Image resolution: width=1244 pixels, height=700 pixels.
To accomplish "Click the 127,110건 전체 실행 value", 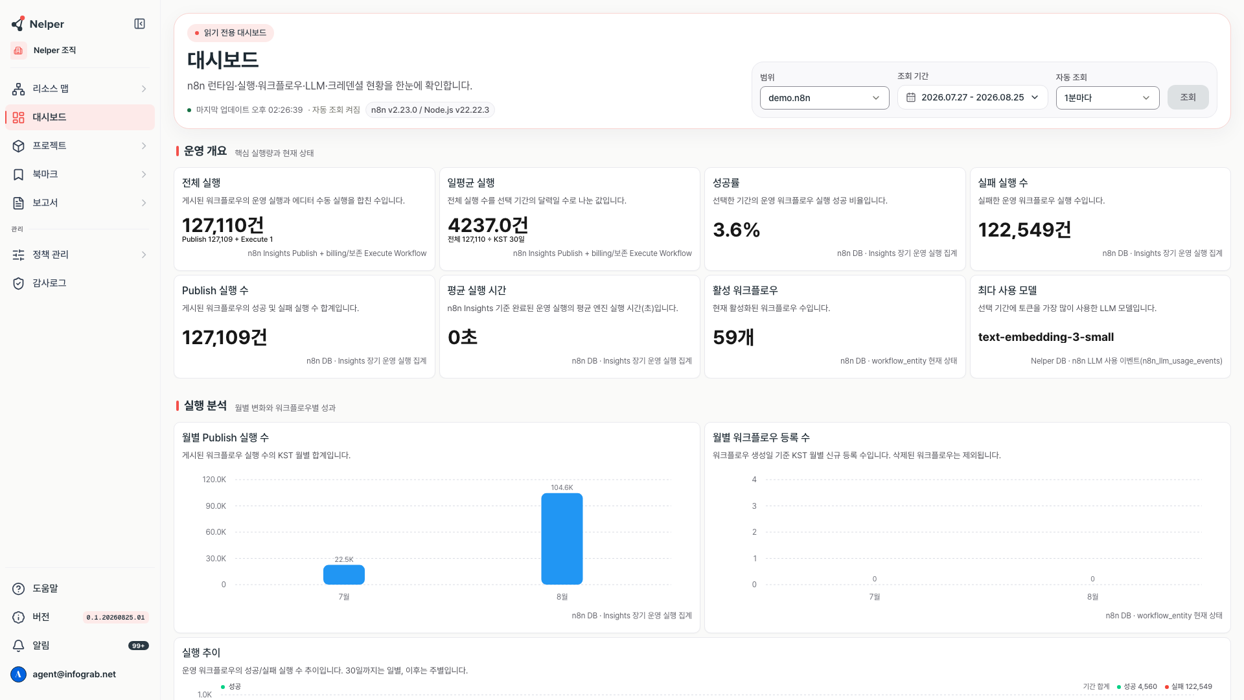I will tap(223, 225).
